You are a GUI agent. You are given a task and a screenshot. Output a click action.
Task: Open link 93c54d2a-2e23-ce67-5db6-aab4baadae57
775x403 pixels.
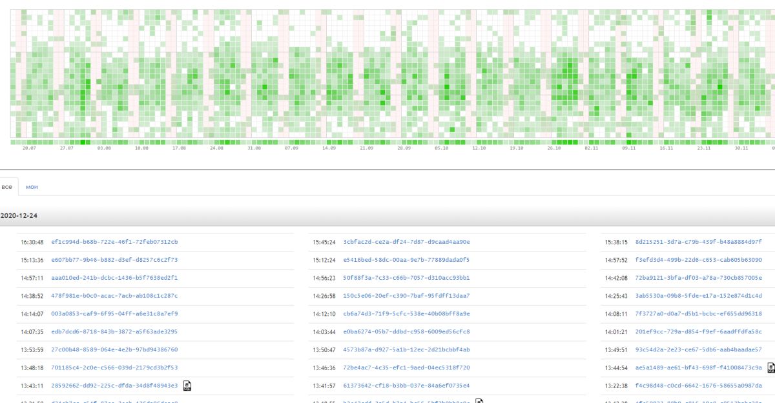coord(699,349)
